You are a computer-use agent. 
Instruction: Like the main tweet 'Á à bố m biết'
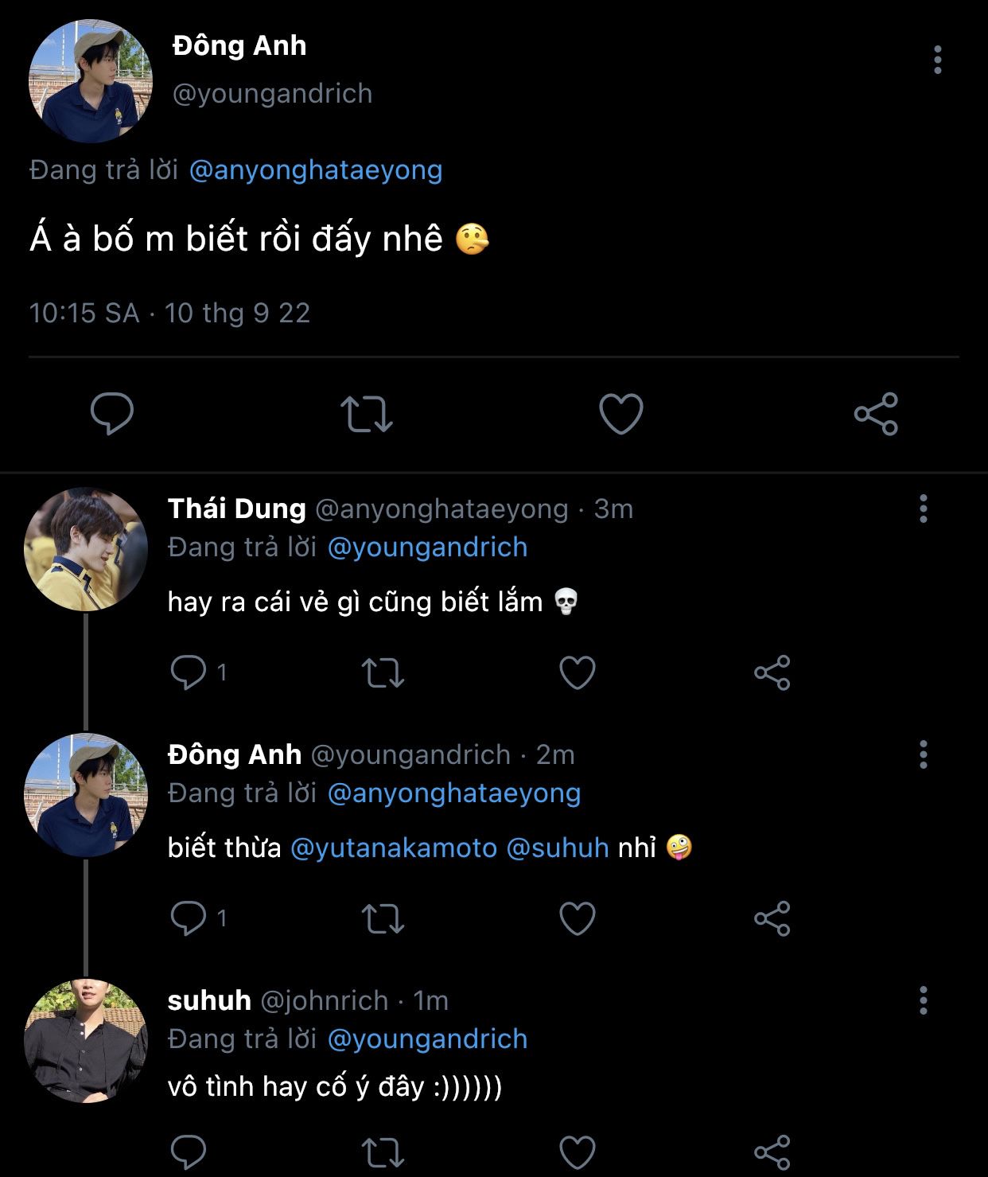pyautogui.click(x=620, y=414)
